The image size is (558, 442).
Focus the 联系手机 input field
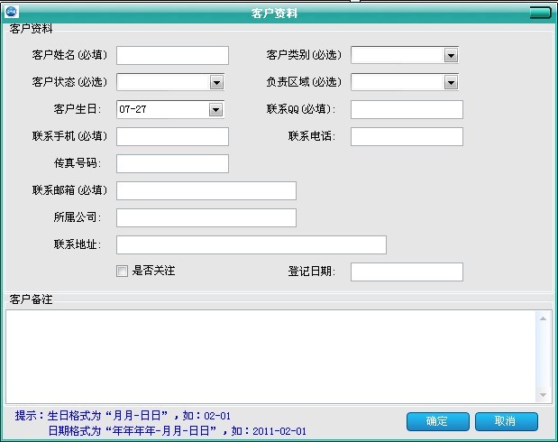(x=172, y=136)
